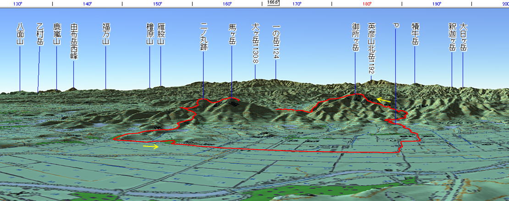The height and width of the screenshot is (201, 509).
Task: Select the 150° compass scale label
Action: (x=157, y=4)
